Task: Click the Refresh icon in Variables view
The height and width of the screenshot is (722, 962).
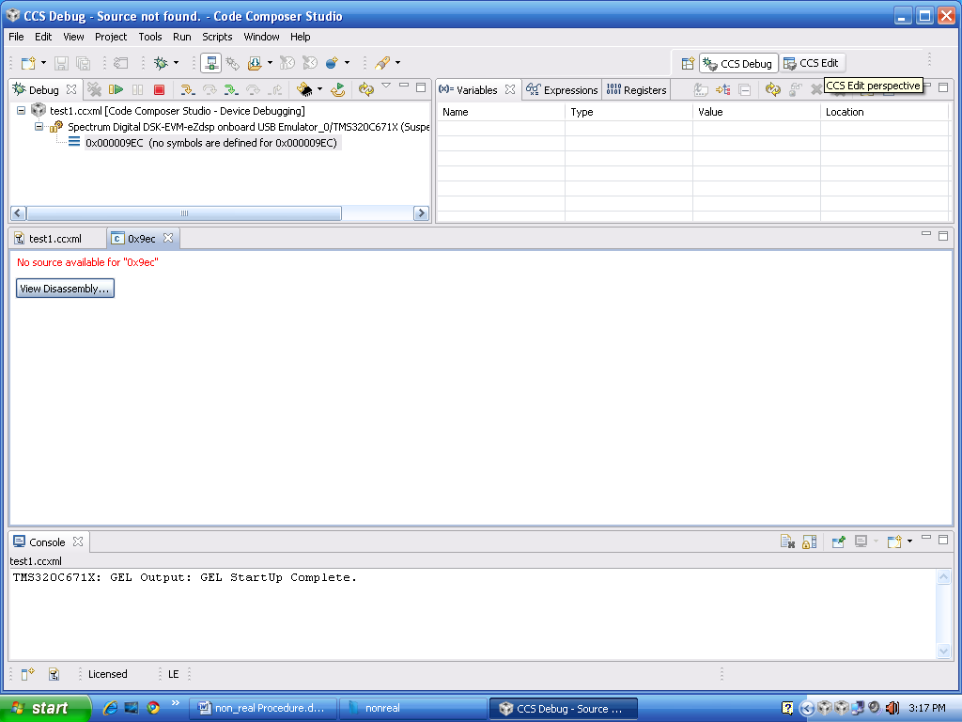Action: coord(773,89)
